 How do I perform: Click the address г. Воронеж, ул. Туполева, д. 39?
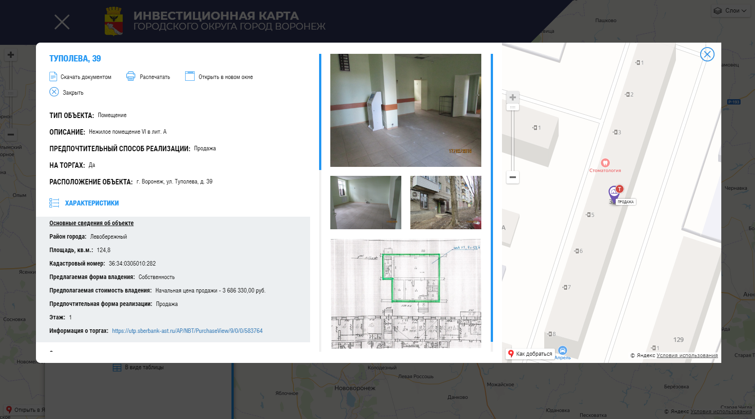[174, 182]
